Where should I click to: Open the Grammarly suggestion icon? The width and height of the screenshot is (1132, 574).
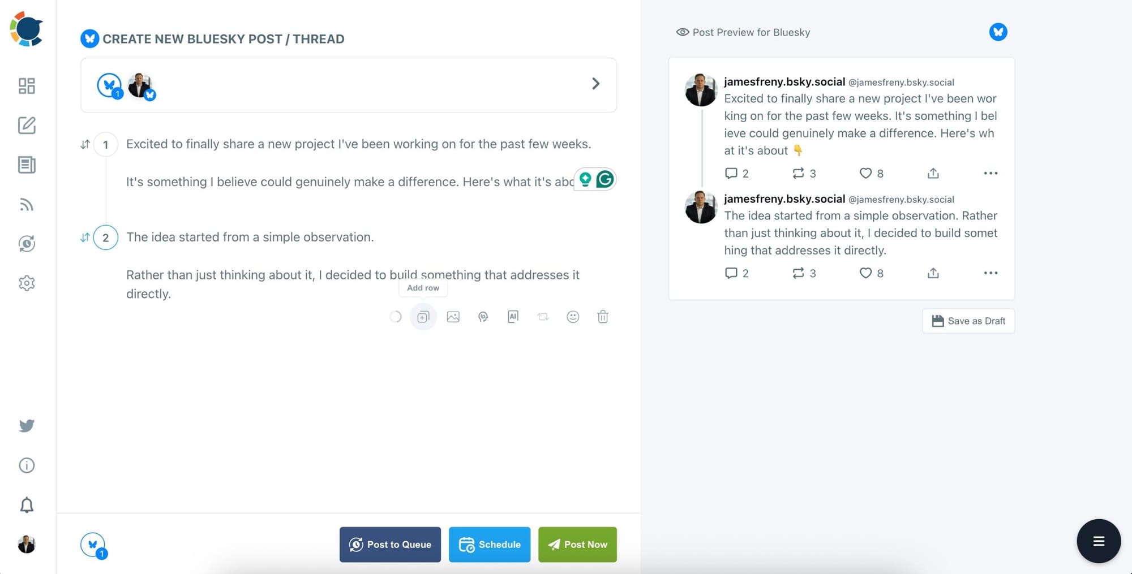(604, 179)
